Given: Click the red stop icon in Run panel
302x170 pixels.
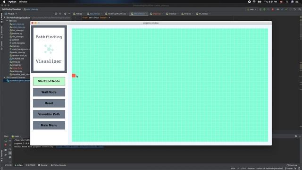Looking at the screenshot, I should (6, 145).
